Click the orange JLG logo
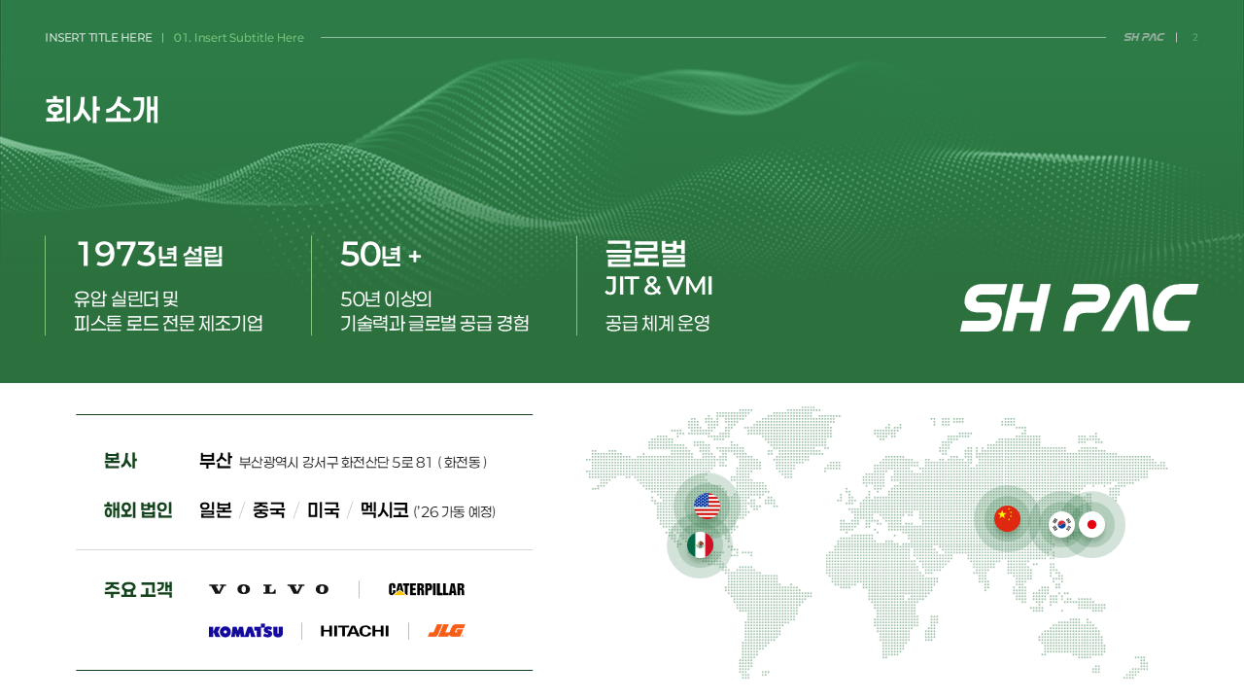 click(x=446, y=631)
